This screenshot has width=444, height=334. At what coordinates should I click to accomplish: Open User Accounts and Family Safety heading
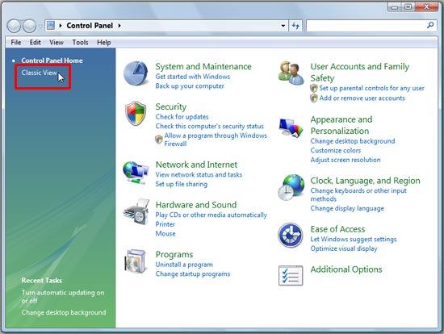pyautogui.click(x=359, y=72)
